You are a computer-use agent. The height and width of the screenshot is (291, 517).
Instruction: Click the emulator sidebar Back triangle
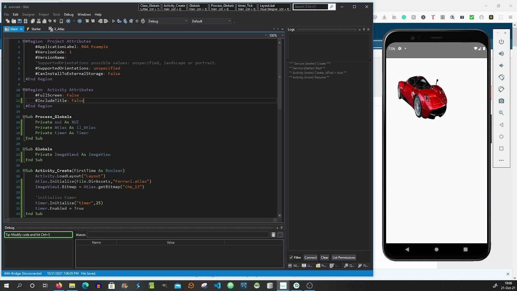[x=501, y=124]
